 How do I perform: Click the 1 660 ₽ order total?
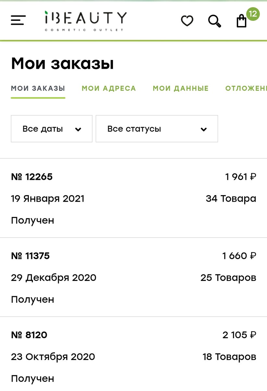tap(239, 256)
